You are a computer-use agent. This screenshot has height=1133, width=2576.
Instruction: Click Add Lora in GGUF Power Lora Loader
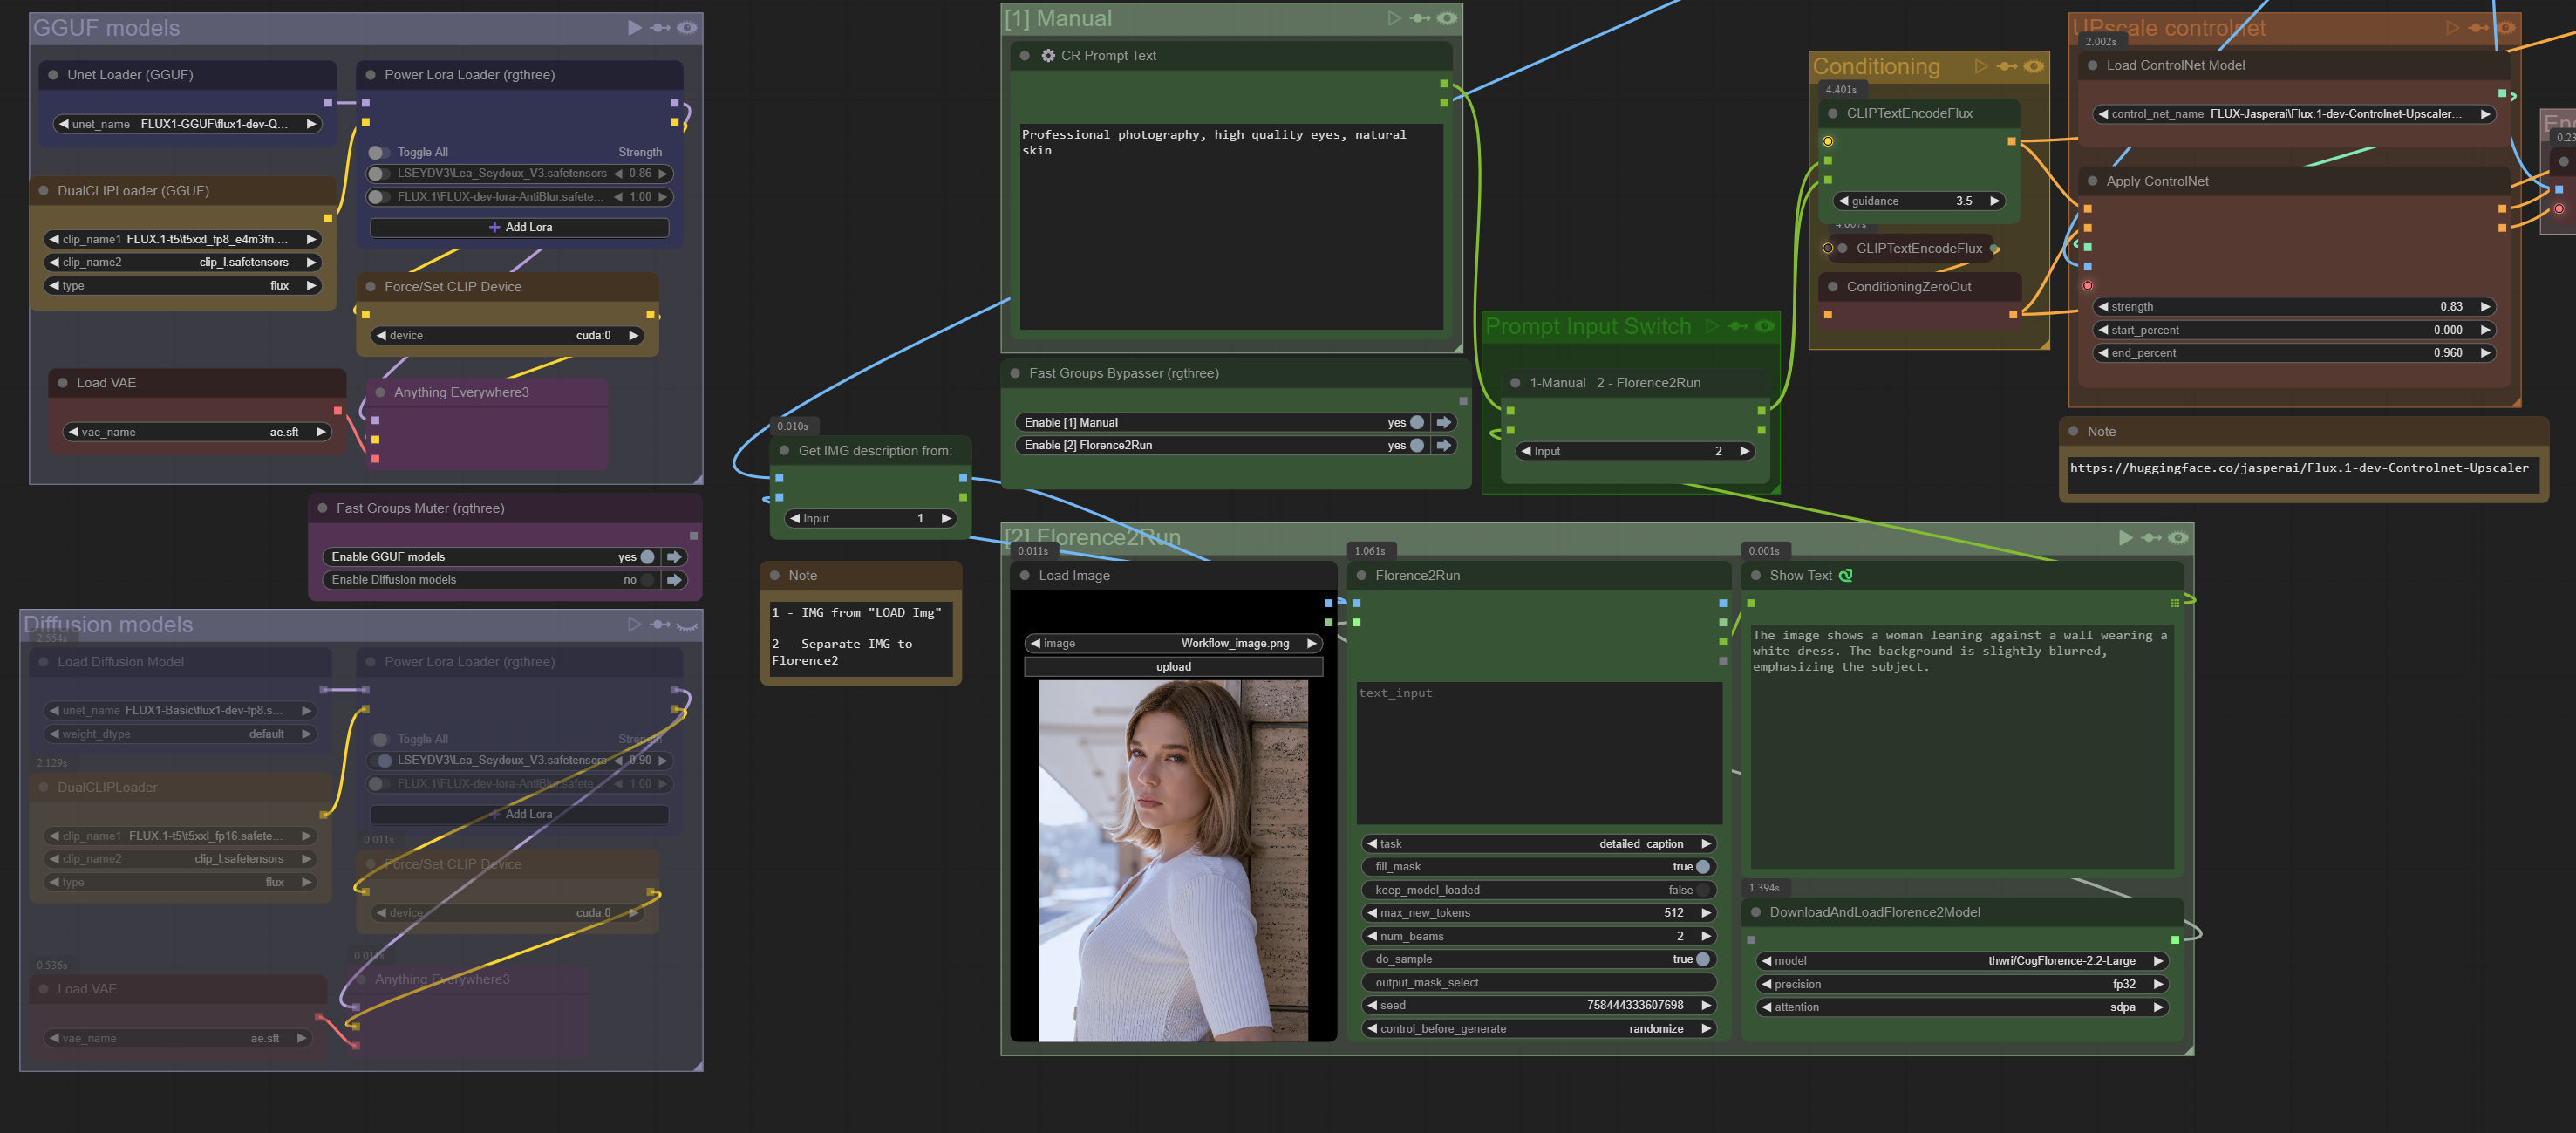[519, 228]
